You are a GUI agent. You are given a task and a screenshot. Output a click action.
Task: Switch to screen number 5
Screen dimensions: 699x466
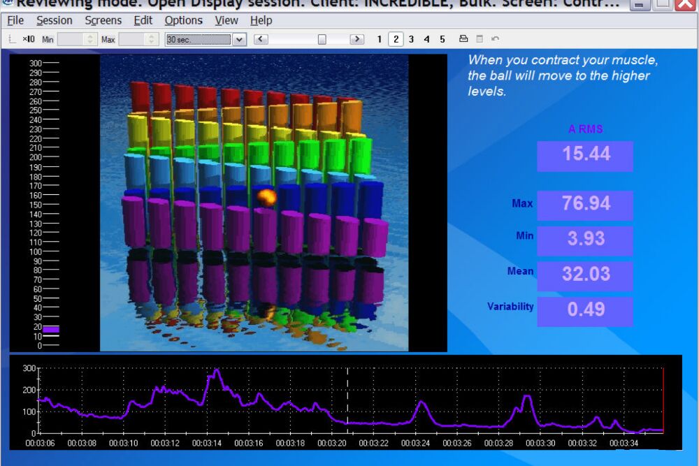click(442, 39)
